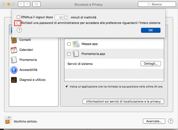Viewport: 178px width, 130px height.
Task: Select Contatti in the privacy list
Action: [34, 40]
